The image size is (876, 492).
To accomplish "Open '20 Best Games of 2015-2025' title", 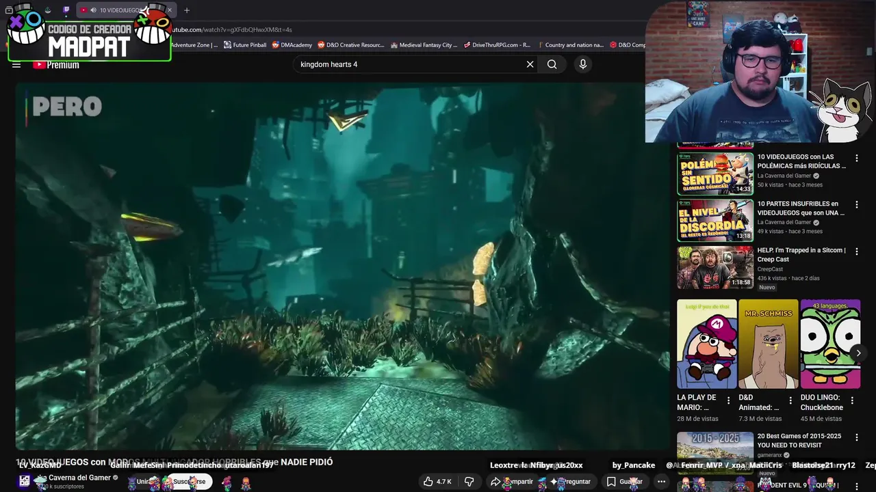I will coord(800,441).
